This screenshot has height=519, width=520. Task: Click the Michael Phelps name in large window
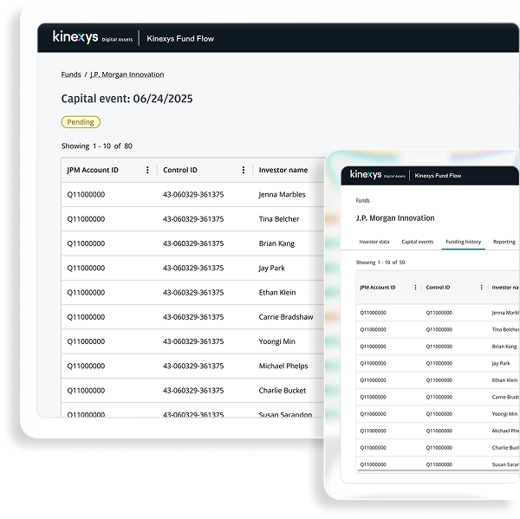coord(283,367)
